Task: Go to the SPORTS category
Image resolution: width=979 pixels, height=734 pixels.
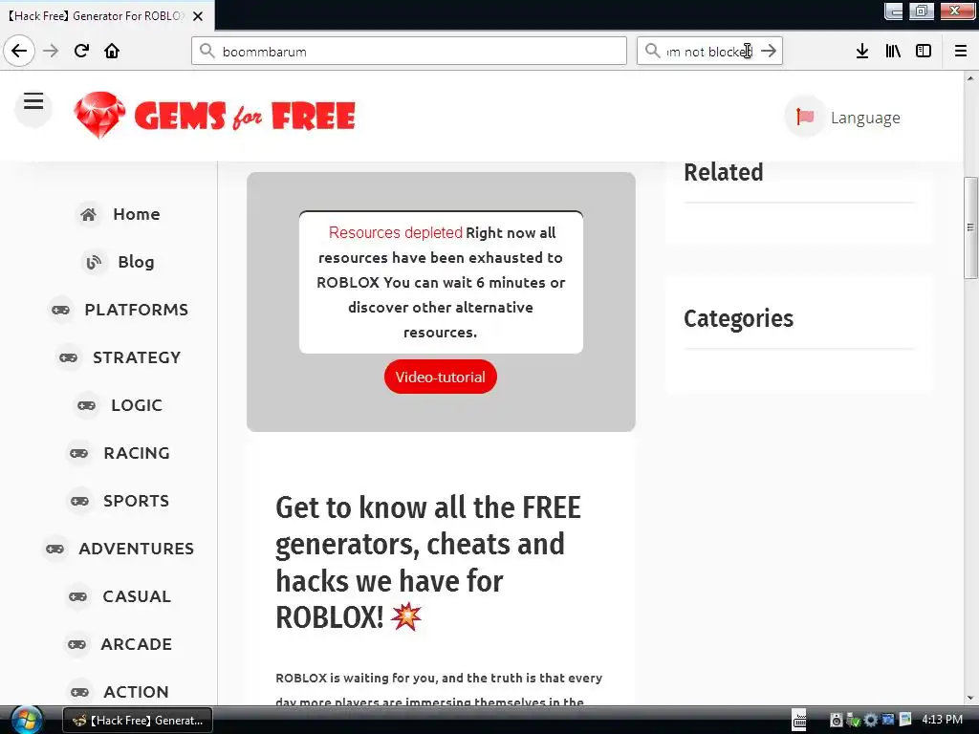Action: 136,501
